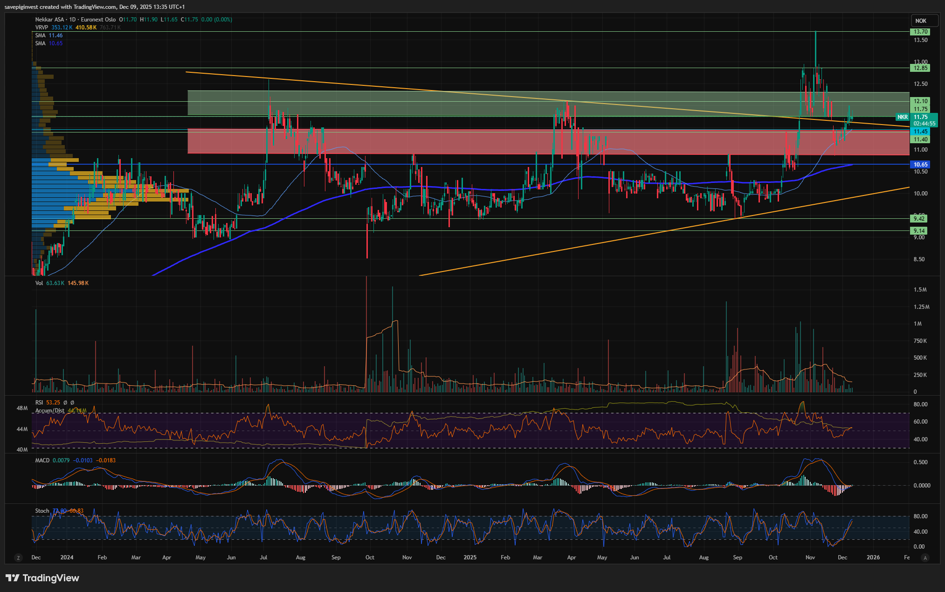
Task: Select the Nekkar ASA symbol title
Action: [x=49, y=20]
